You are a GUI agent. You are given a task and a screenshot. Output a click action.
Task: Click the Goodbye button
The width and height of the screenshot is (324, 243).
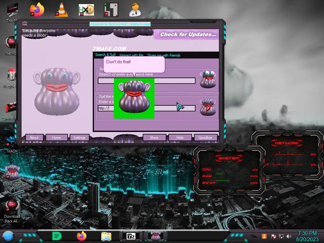point(205,138)
